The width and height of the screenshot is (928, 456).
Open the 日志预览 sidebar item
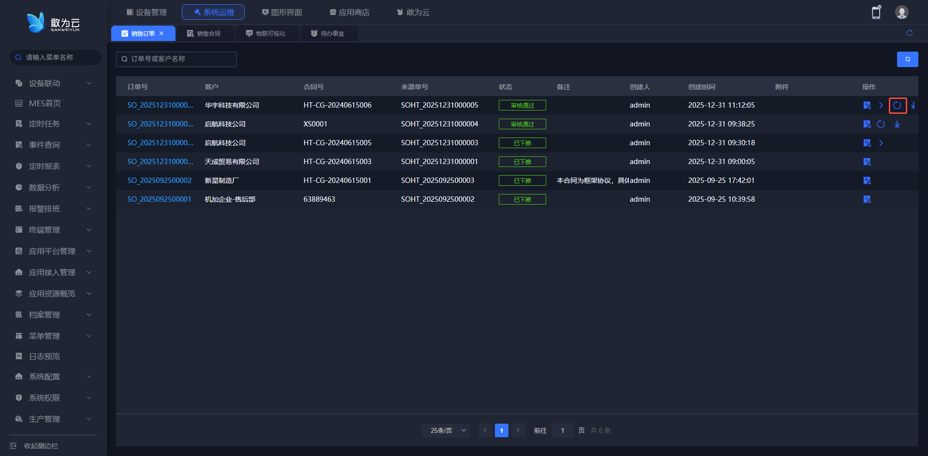point(44,357)
